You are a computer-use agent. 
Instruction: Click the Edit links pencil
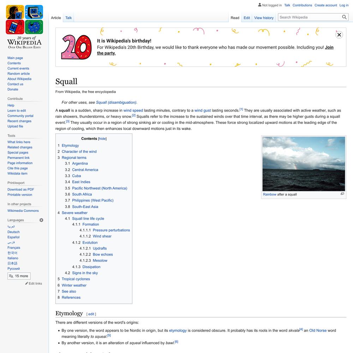[34, 283]
